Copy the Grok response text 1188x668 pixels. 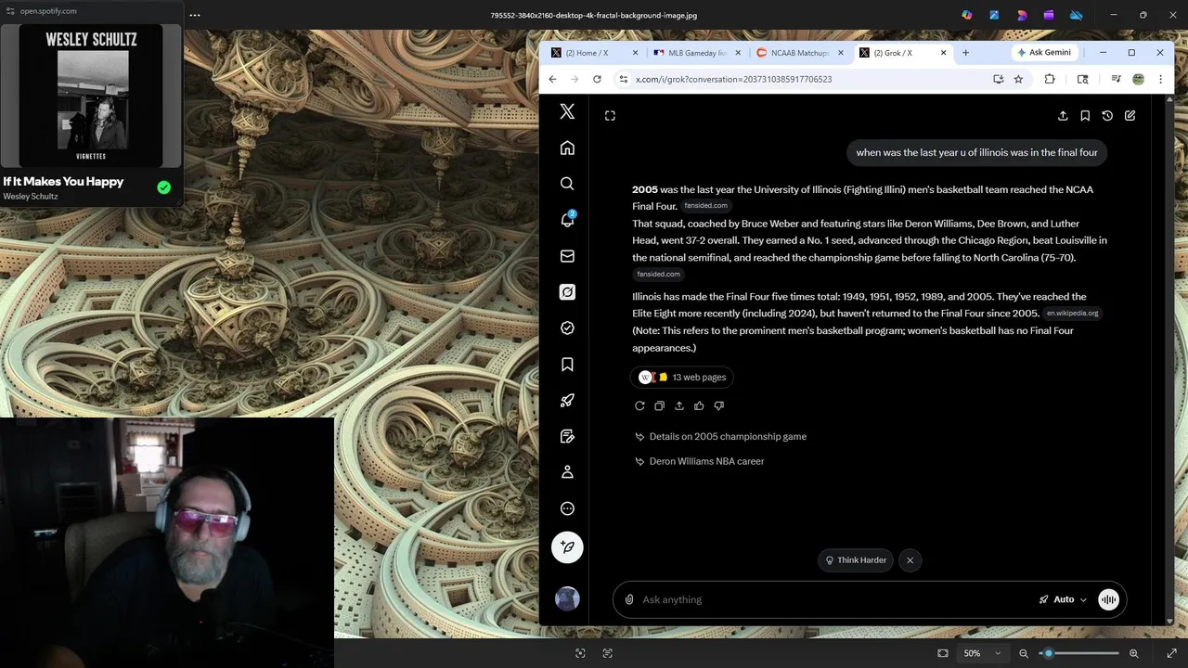(x=659, y=405)
